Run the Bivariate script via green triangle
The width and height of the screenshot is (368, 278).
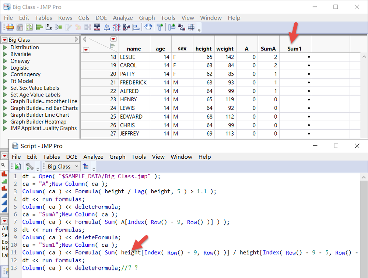pyautogui.click(x=5, y=54)
